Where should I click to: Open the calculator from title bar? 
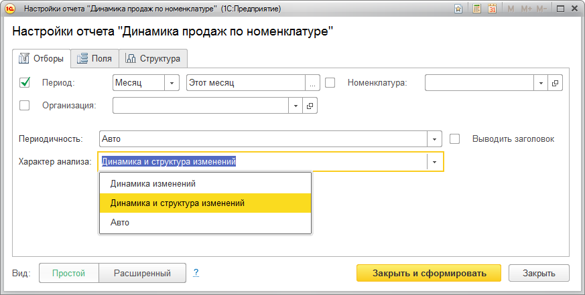[x=476, y=9]
